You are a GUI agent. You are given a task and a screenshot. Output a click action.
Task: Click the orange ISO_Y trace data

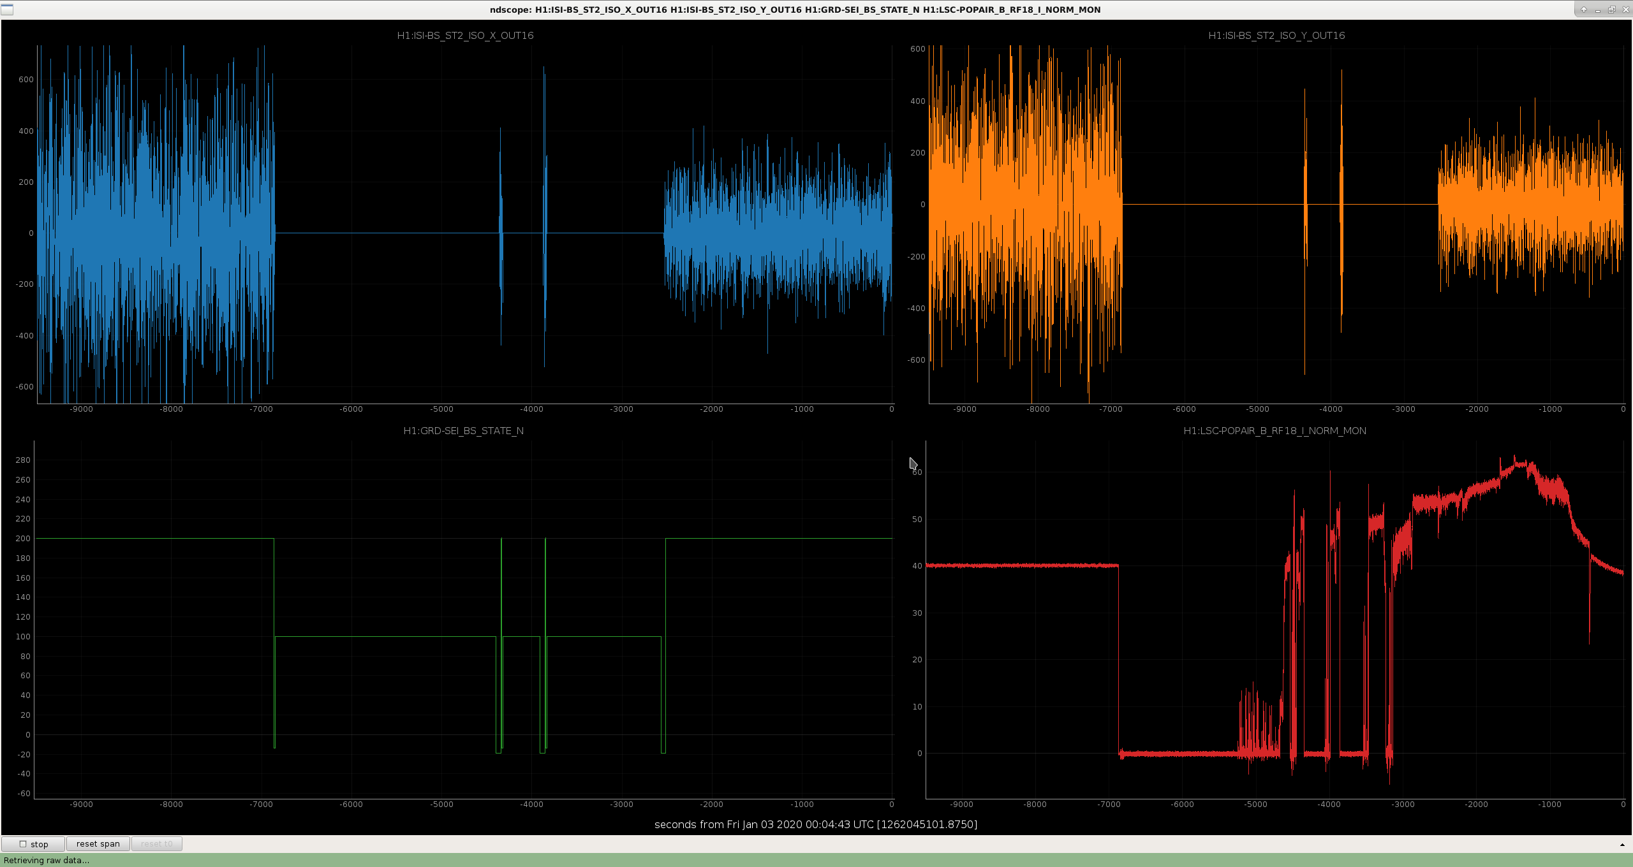point(1531,204)
